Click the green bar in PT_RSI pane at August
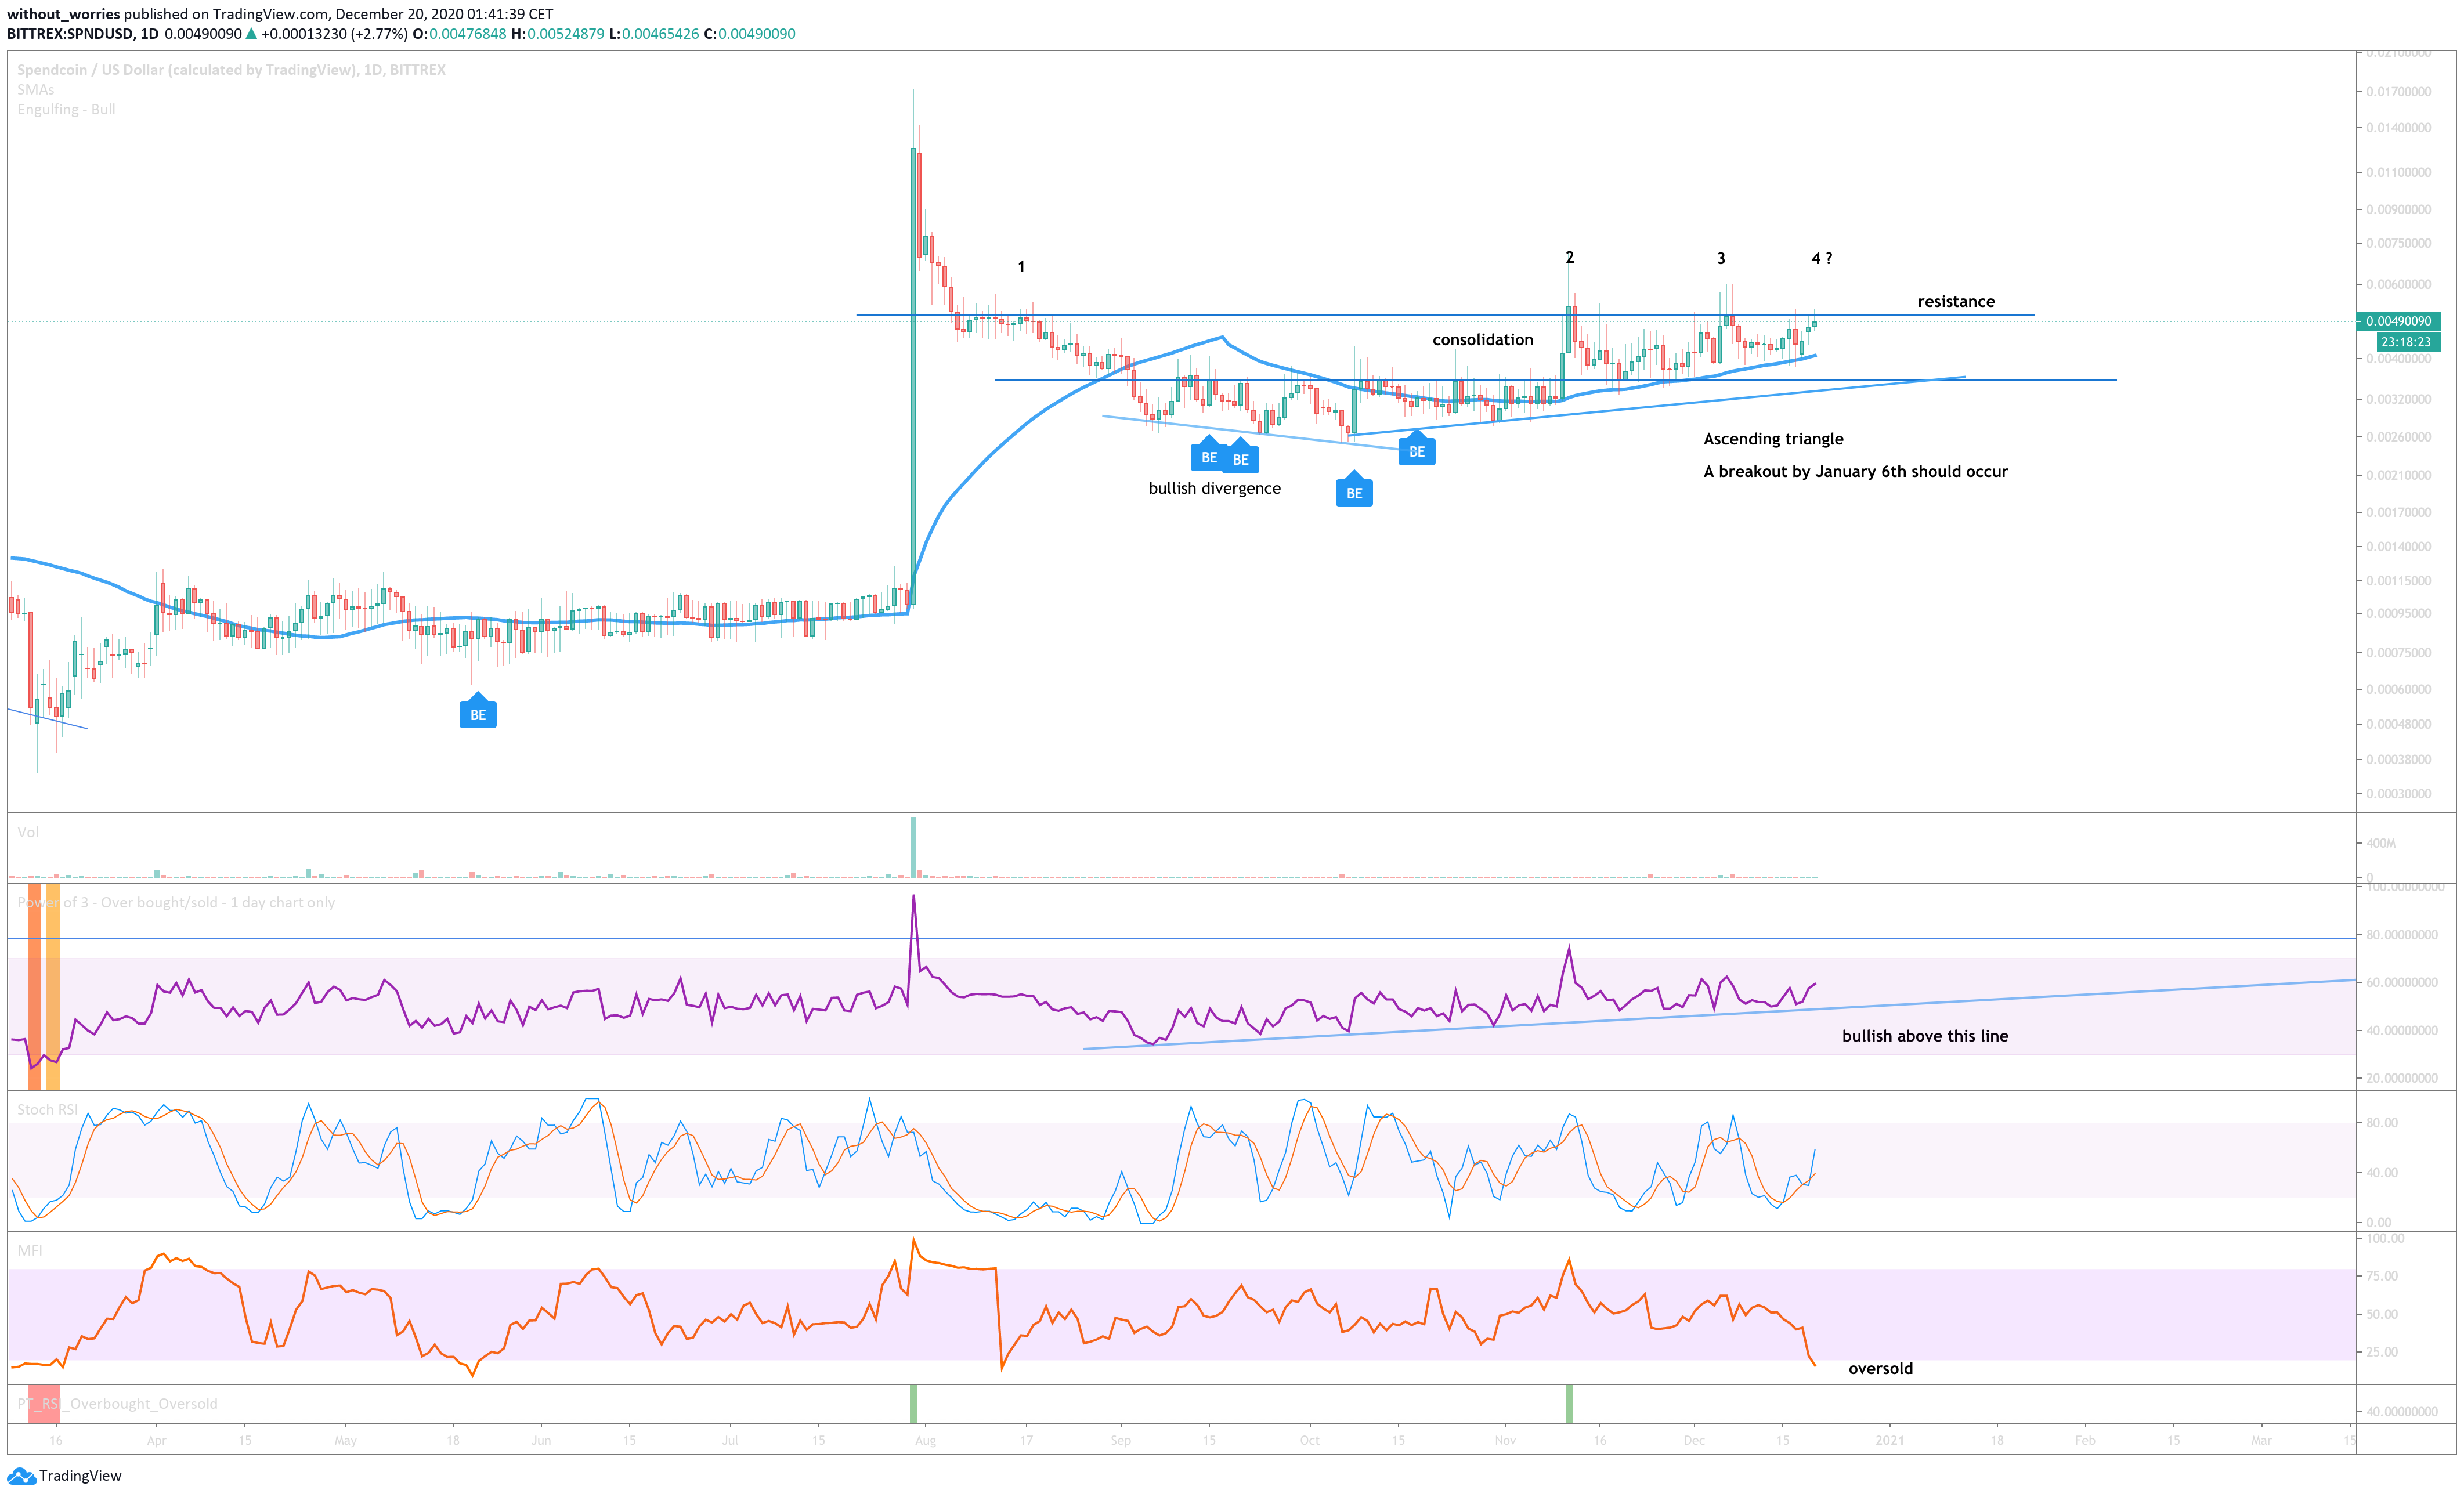Viewport: 2464px width, 1497px height. click(x=913, y=1403)
